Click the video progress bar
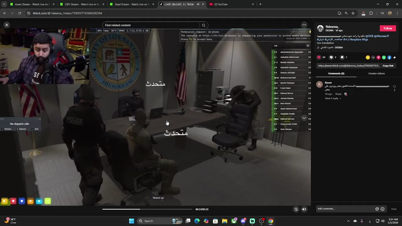The width and height of the screenshot is (402, 226). [147, 209]
